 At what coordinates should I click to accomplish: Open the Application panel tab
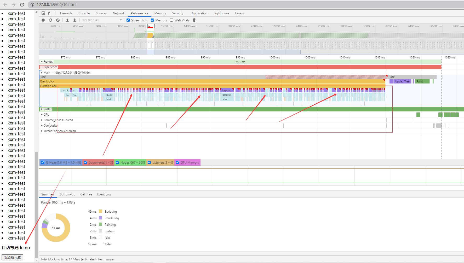[199, 13]
